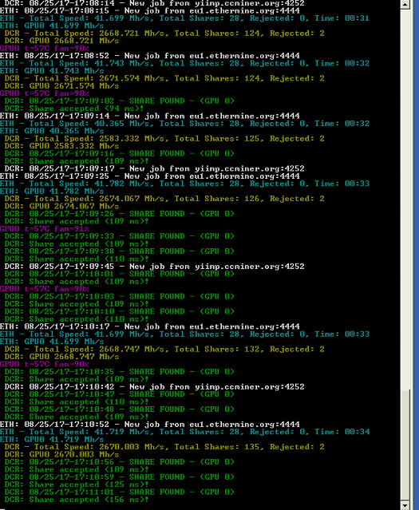Click the 'ETH: GPU0 41.782 Mh/s' line
Screen dimensions: 419x510
[x=52, y=192]
